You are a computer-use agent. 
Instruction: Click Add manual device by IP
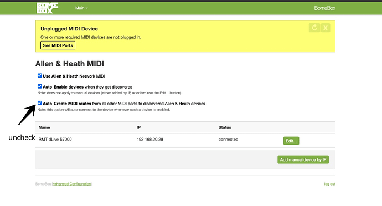coord(303,159)
